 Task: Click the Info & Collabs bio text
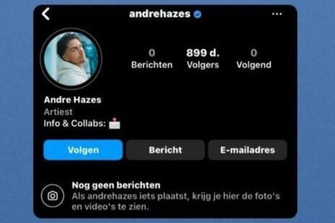74,123
